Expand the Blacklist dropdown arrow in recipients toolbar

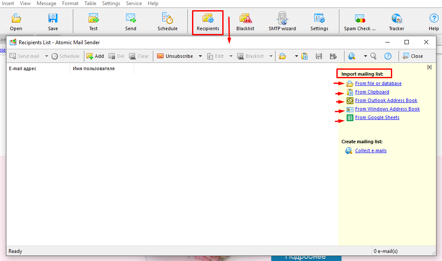coord(271,56)
